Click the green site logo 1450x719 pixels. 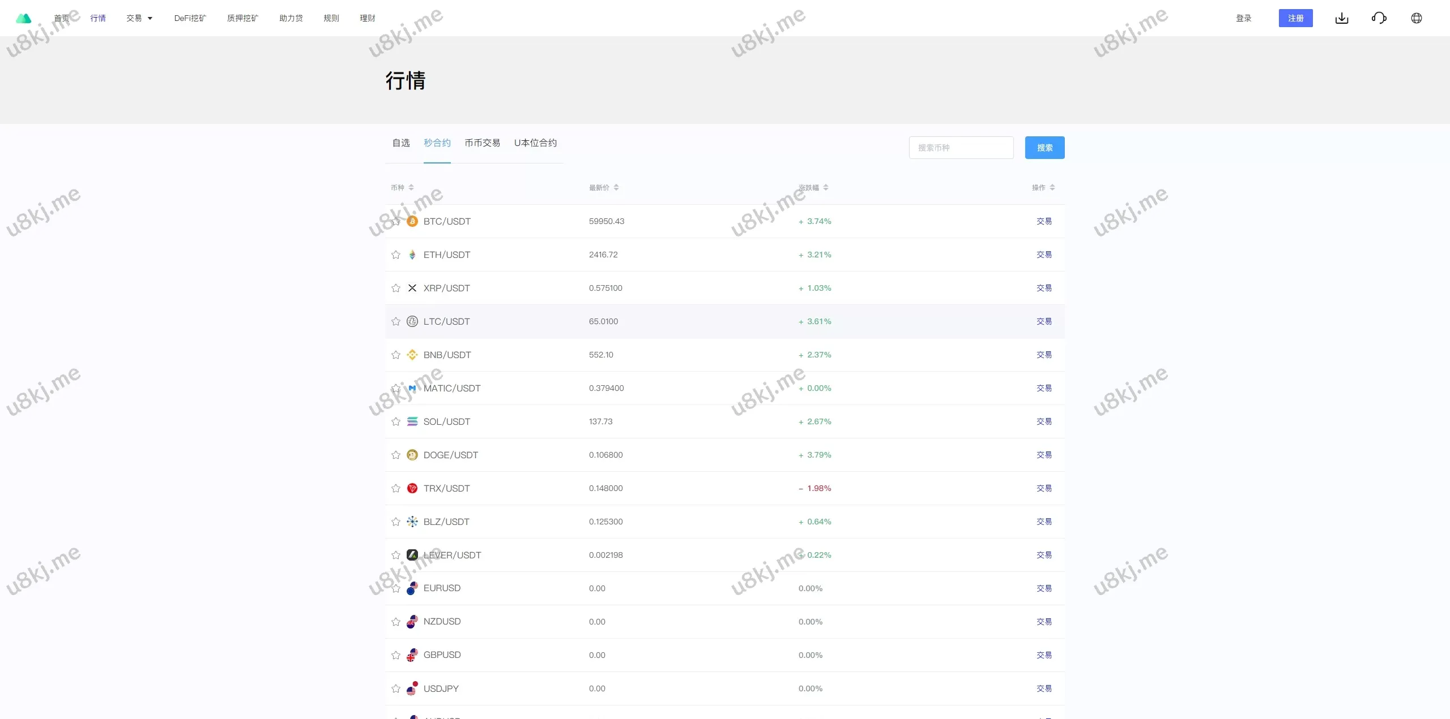[23, 18]
